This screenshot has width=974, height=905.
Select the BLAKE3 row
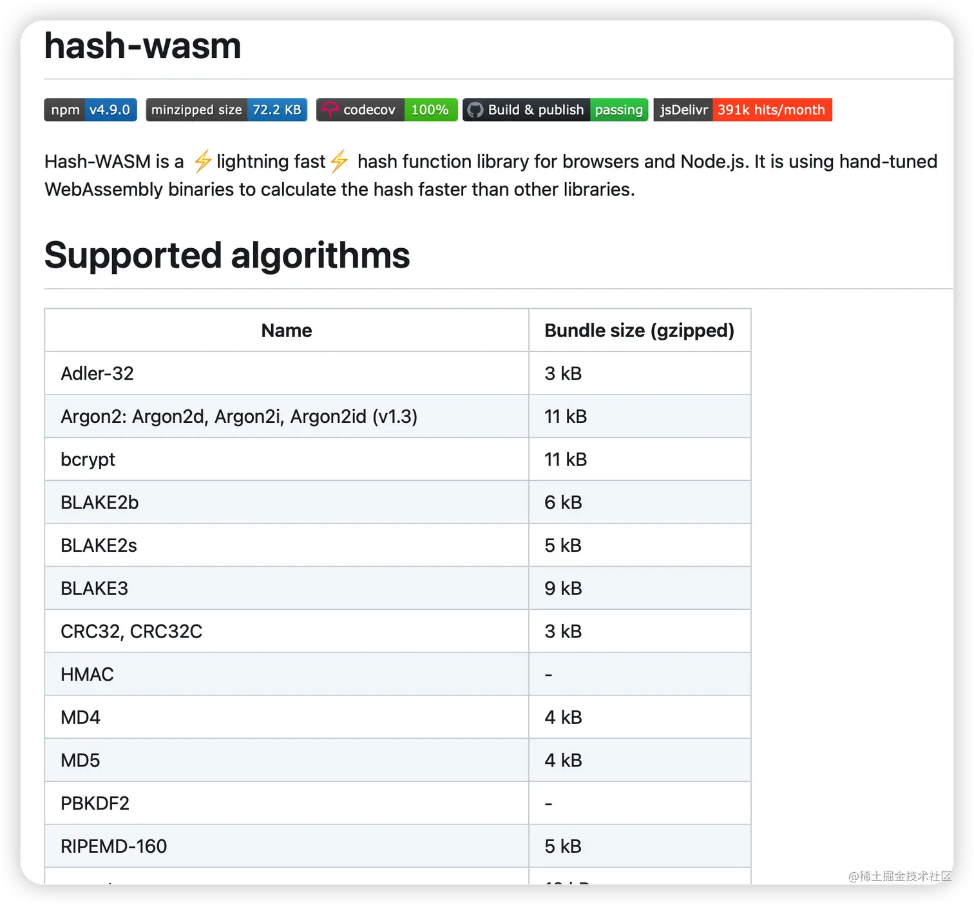point(397,588)
